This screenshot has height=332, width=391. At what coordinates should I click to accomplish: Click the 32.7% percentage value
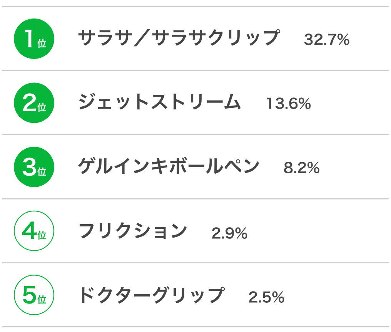pyautogui.click(x=327, y=39)
